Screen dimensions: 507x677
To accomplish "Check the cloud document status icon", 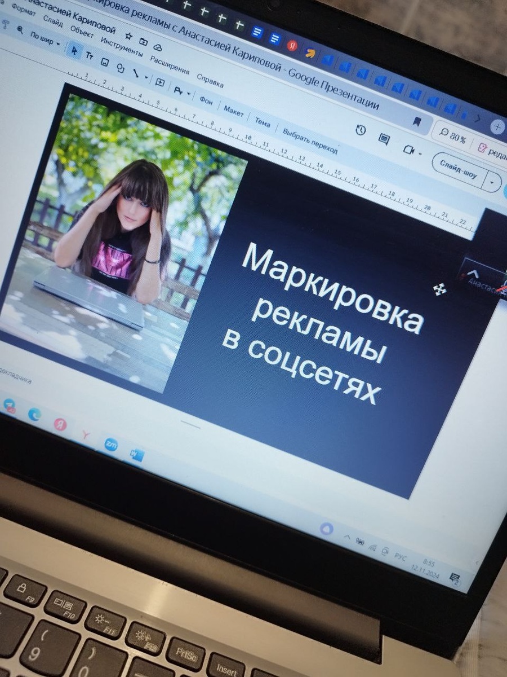I will coord(158,47).
